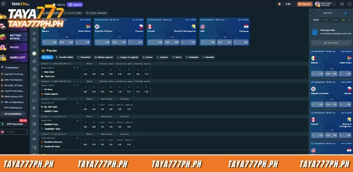Open the Predictions tab

[x=72, y=13]
